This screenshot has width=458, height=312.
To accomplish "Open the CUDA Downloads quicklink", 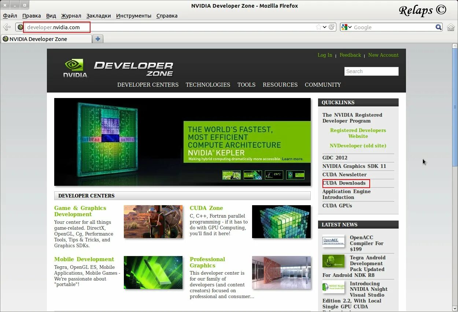I will pyautogui.click(x=344, y=183).
